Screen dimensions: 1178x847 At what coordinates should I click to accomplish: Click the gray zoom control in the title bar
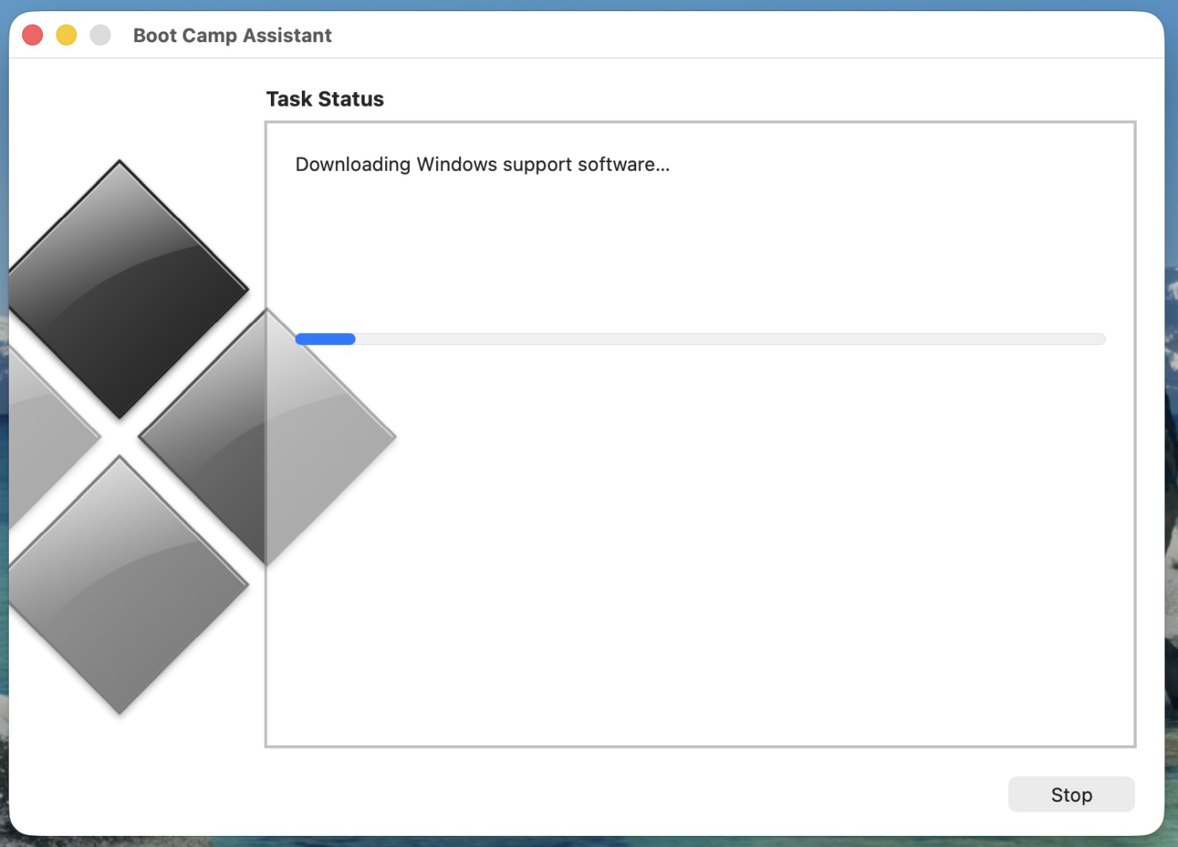point(100,35)
